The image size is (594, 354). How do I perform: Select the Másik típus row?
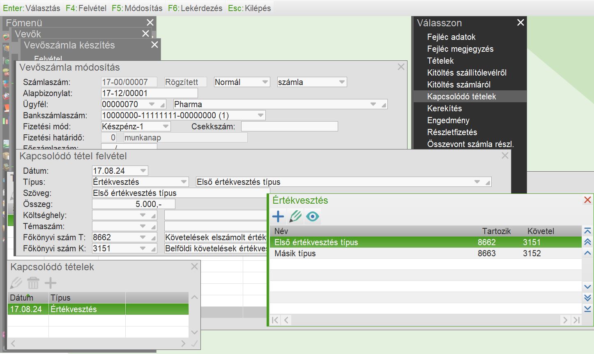click(x=295, y=253)
